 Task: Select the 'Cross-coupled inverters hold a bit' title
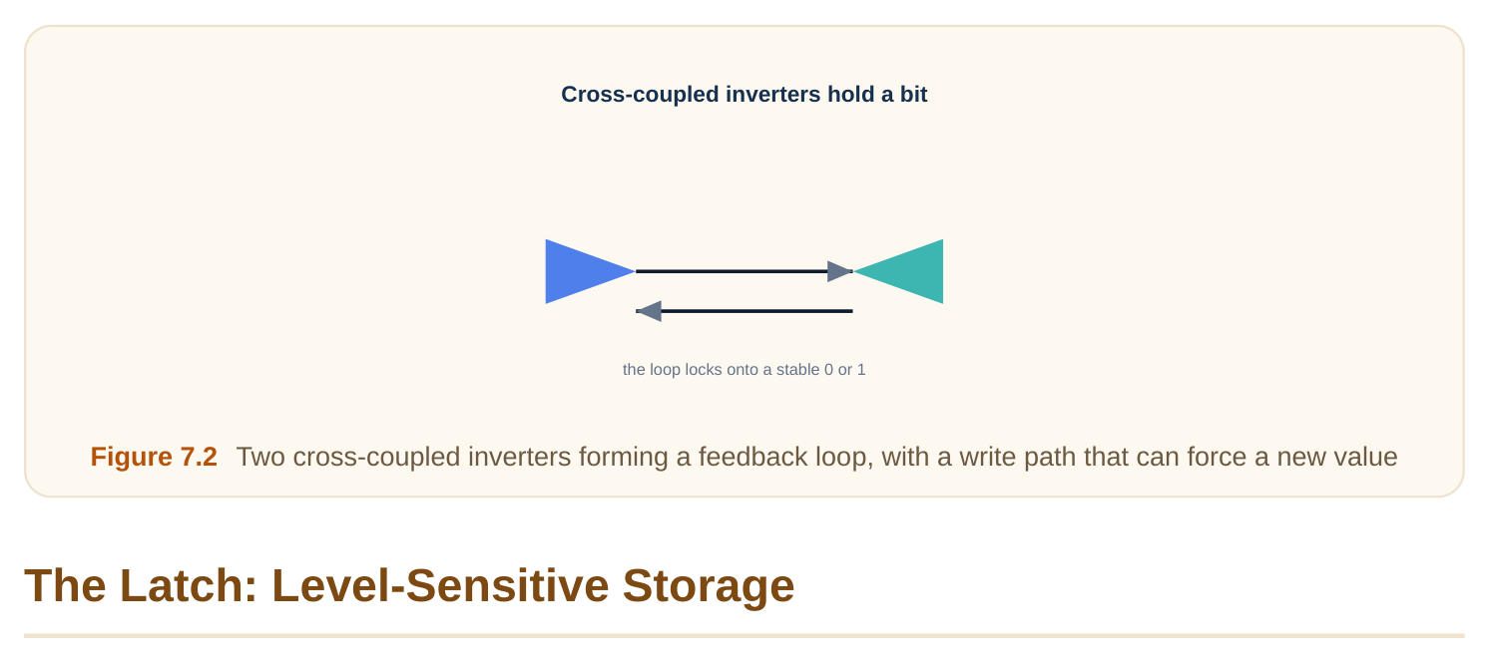(x=745, y=95)
